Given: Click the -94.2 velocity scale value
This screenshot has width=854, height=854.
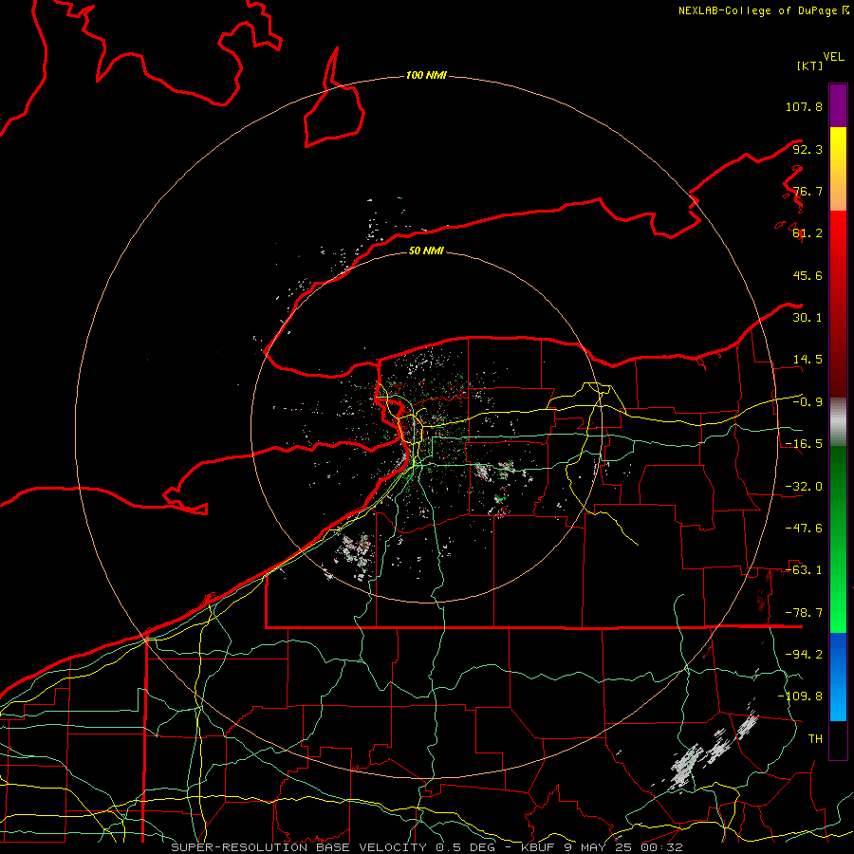Looking at the screenshot, I should (x=804, y=654).
